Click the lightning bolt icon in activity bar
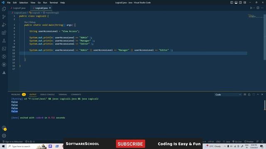This screenshot has width=266, height=149. (x=4, y=65)
